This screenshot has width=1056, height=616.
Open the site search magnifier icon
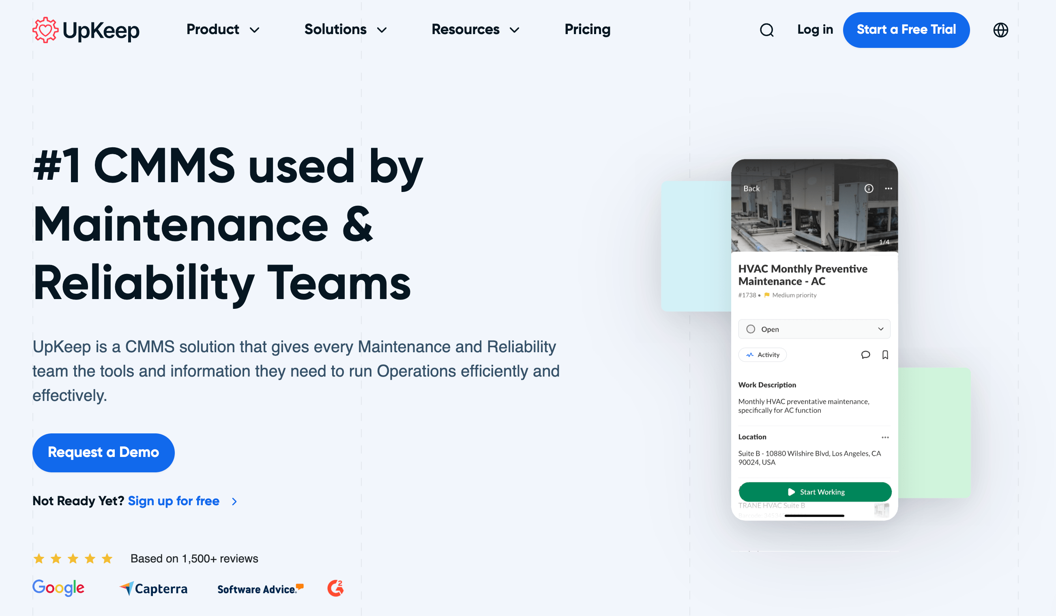(x=767, y=30)
